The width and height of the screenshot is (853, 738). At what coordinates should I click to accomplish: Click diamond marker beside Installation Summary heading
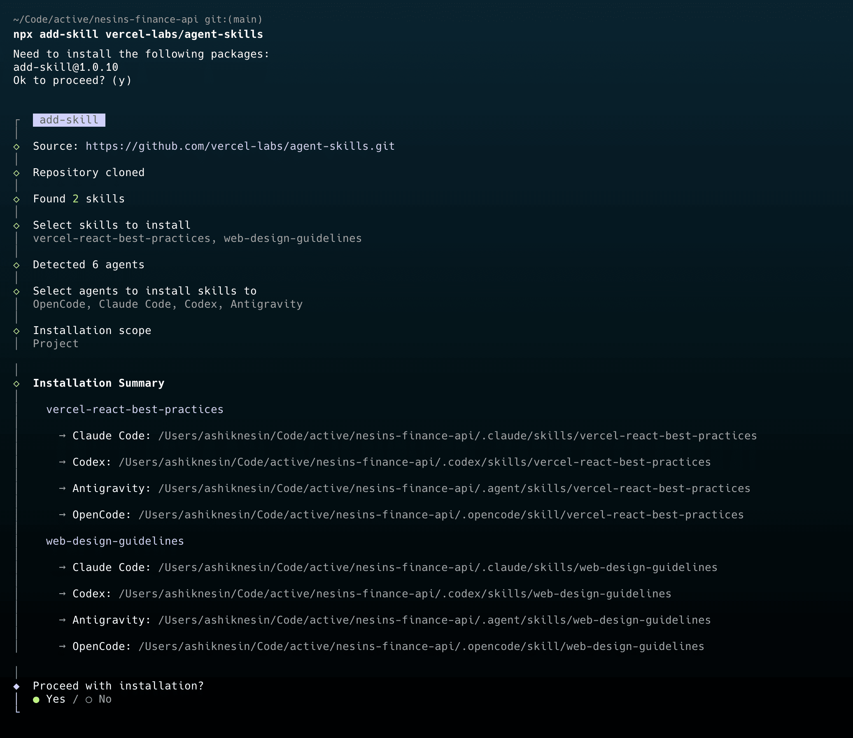coord(16,384)
